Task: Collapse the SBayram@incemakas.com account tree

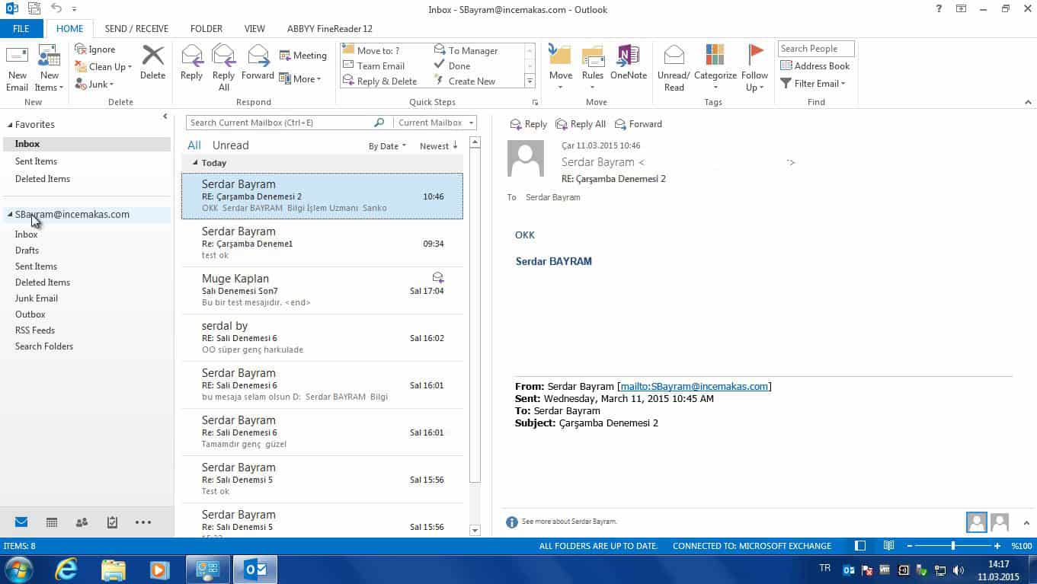Action: (x=10, y=215)
